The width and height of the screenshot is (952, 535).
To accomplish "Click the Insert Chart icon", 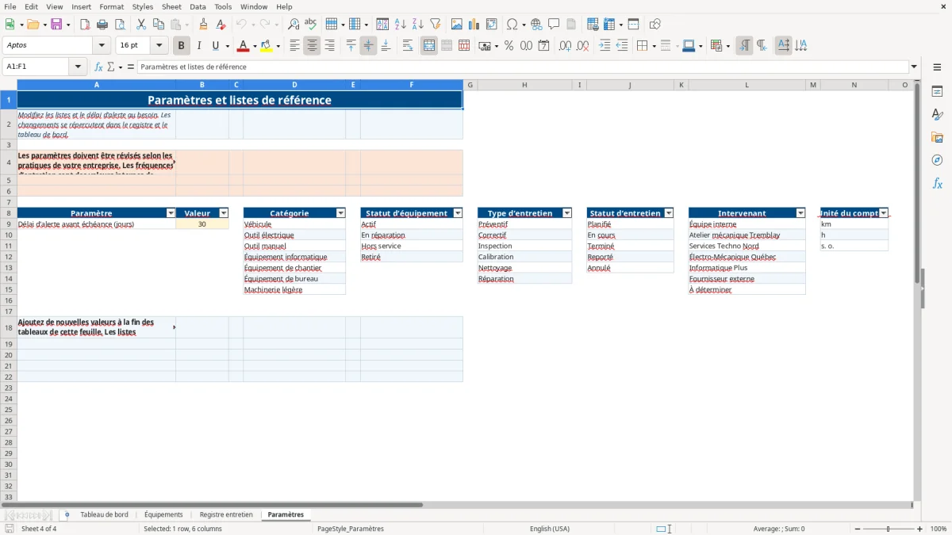I will click(x=474, y=25).
